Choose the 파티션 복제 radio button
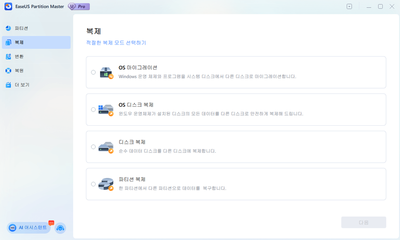 (93, 184)
